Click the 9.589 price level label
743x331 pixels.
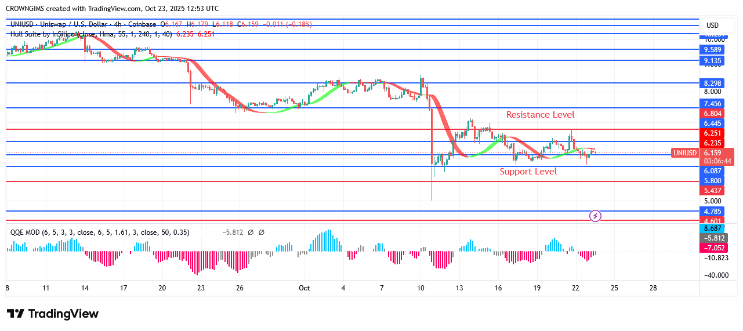coord(713,50)
